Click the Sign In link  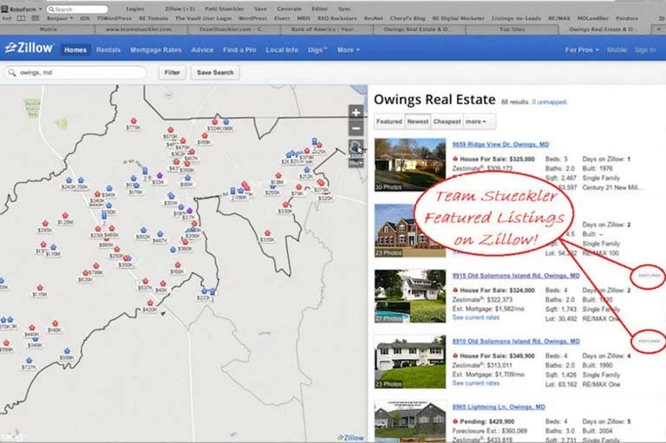pos(645,49)
